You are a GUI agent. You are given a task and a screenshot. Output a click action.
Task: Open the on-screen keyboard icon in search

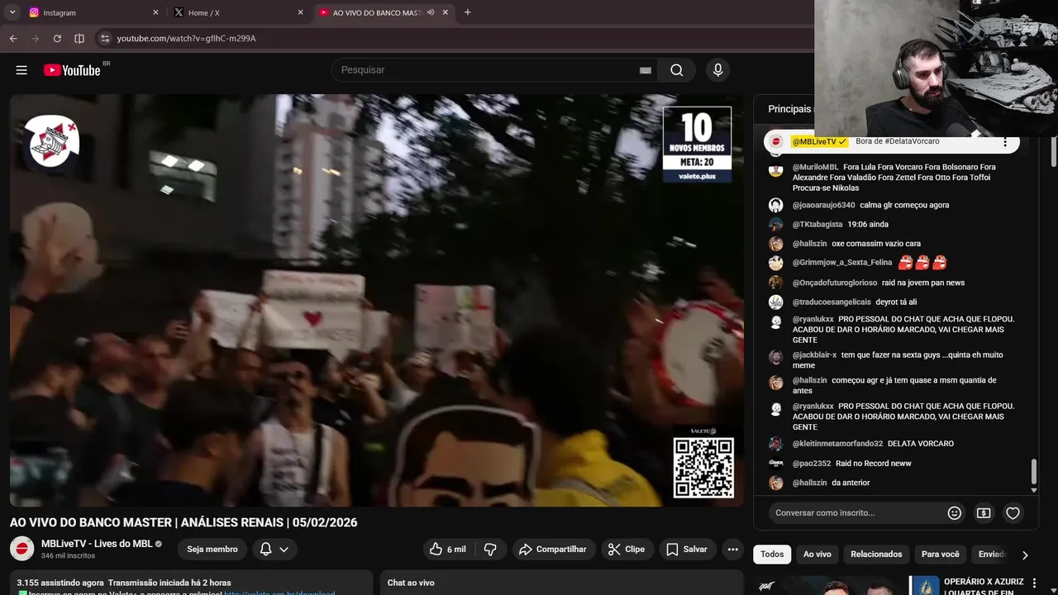[646, 70]
